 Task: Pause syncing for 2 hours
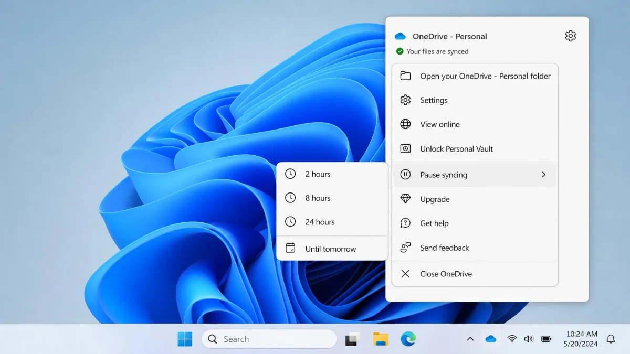tap(332, 174)
